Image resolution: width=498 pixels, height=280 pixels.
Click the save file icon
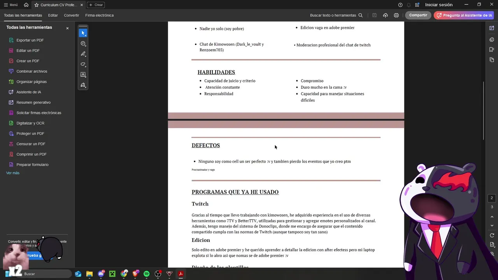(x=374, y=16)
